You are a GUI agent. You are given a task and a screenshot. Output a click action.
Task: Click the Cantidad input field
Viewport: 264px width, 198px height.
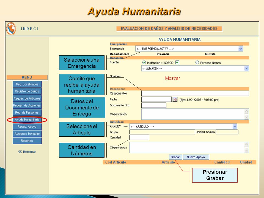(139, 137)
